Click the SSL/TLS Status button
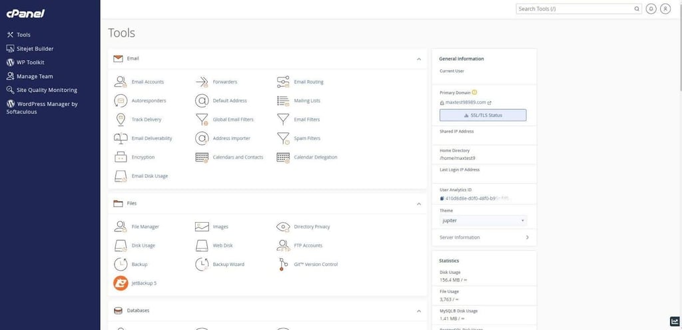The height and width of the screenshot is (330, 682). [x=483, y=115]
